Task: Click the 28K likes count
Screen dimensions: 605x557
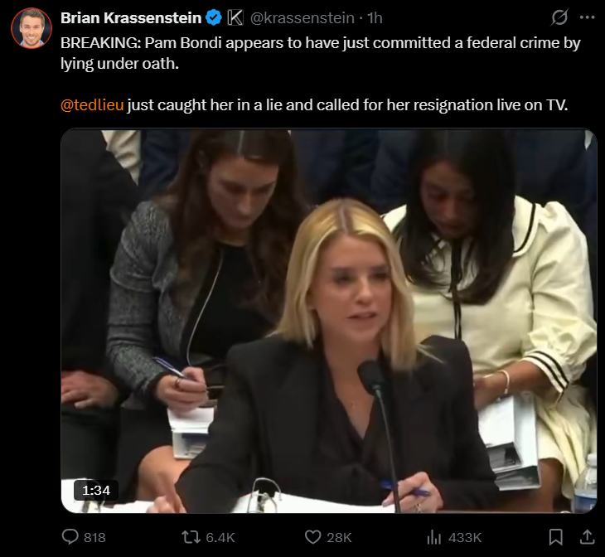Action: tap(339, 537)
